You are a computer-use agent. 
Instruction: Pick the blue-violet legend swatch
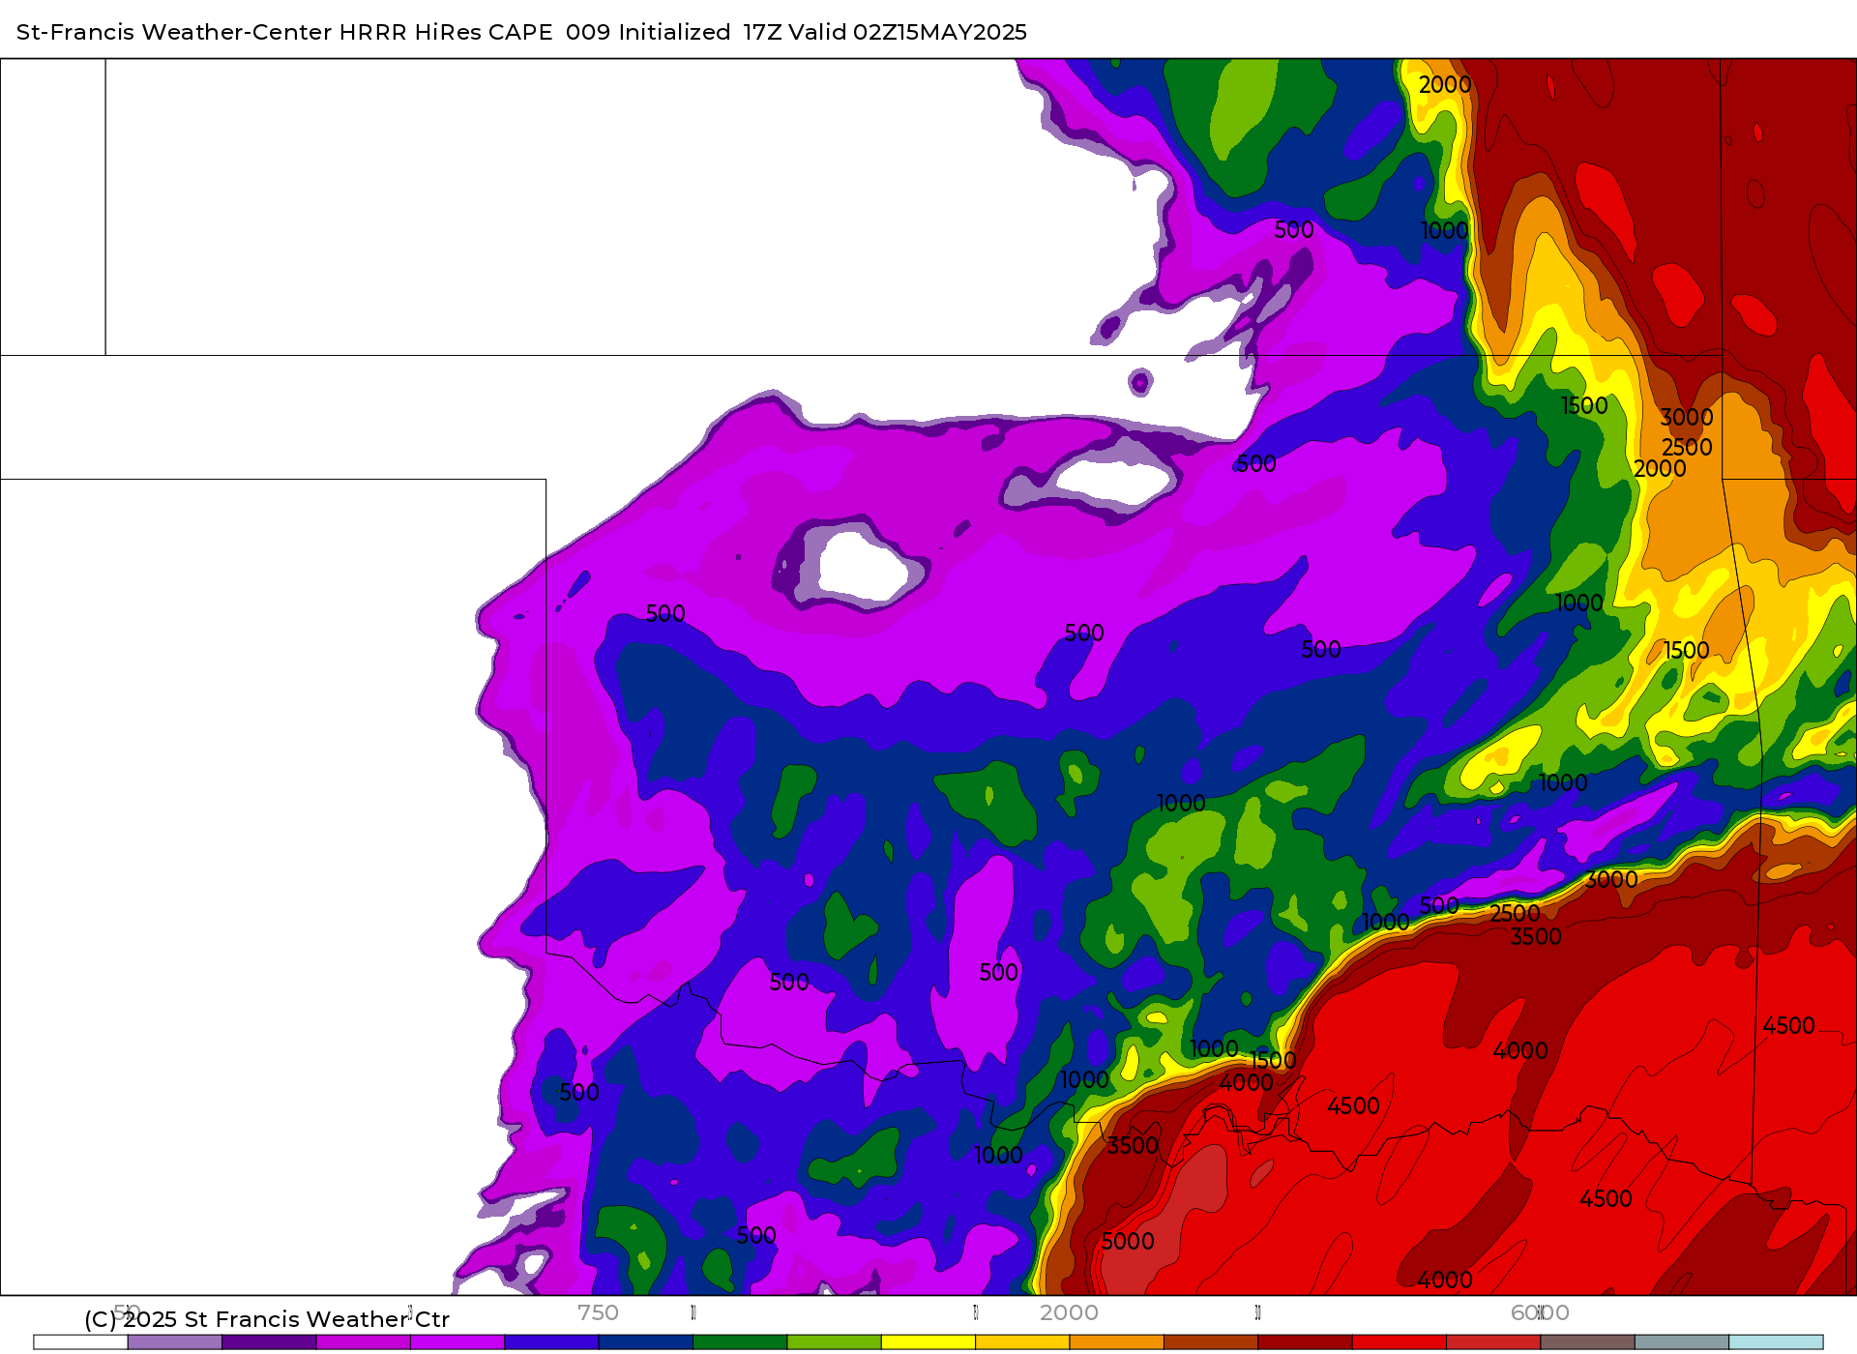point(551,1341)
